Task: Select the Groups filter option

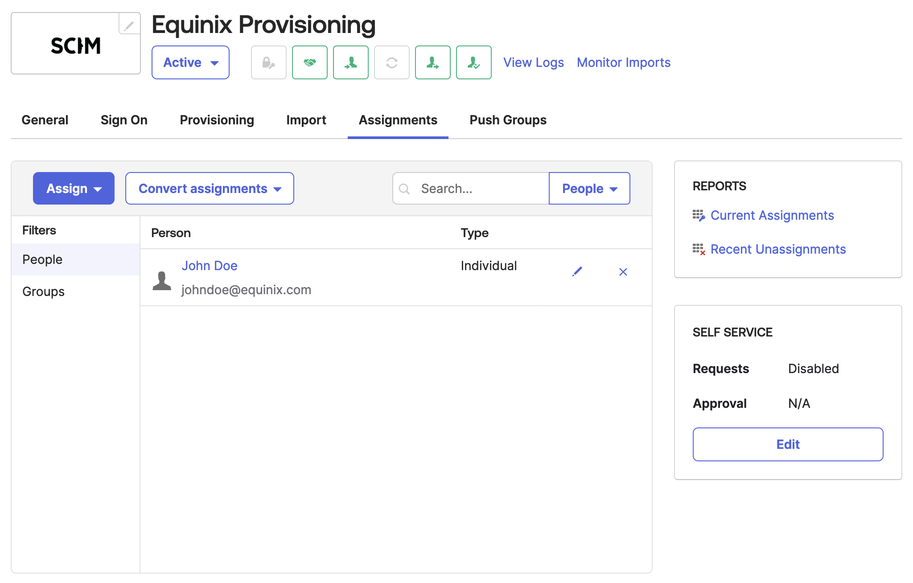Action: 43,291
